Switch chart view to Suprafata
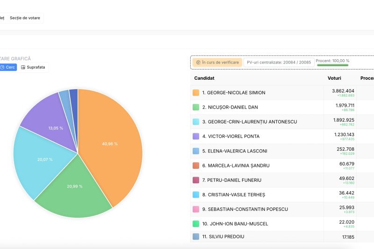This screenshot has width=374, height=249. pyautogui.click(x=34, y=67)
